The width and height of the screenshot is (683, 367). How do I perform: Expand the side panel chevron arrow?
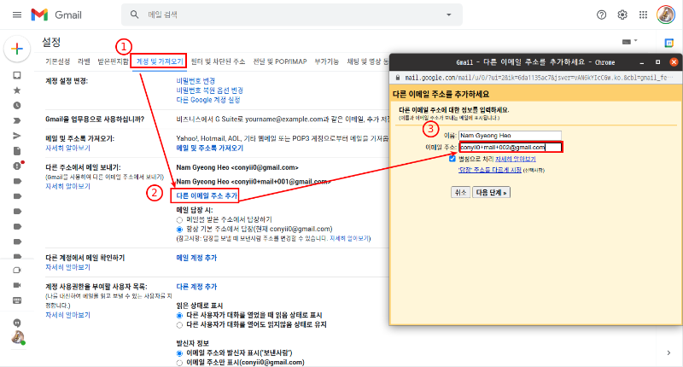click(x=668, y=352)
